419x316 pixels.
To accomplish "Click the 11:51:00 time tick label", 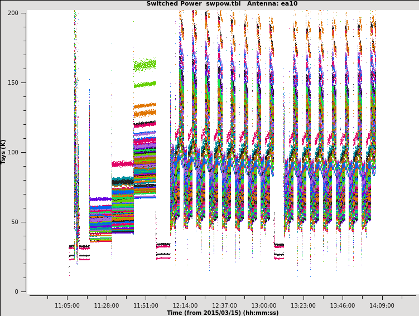I will point(146,305).
